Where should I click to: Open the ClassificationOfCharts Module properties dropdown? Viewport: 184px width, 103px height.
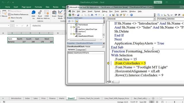click(103, 46)
